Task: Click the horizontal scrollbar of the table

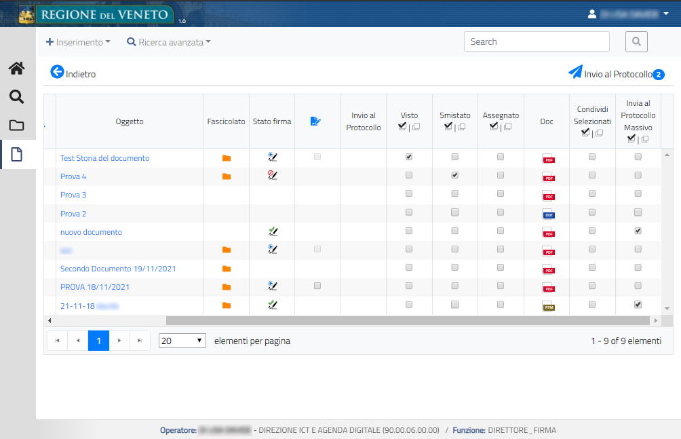Action: (x=408, y=321)
